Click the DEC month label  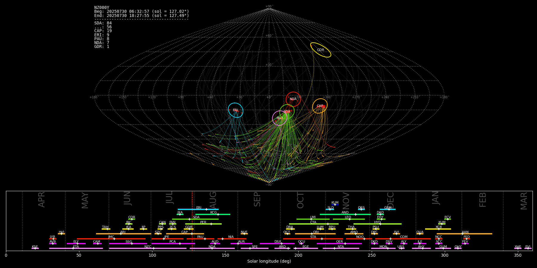pos(391,200)
